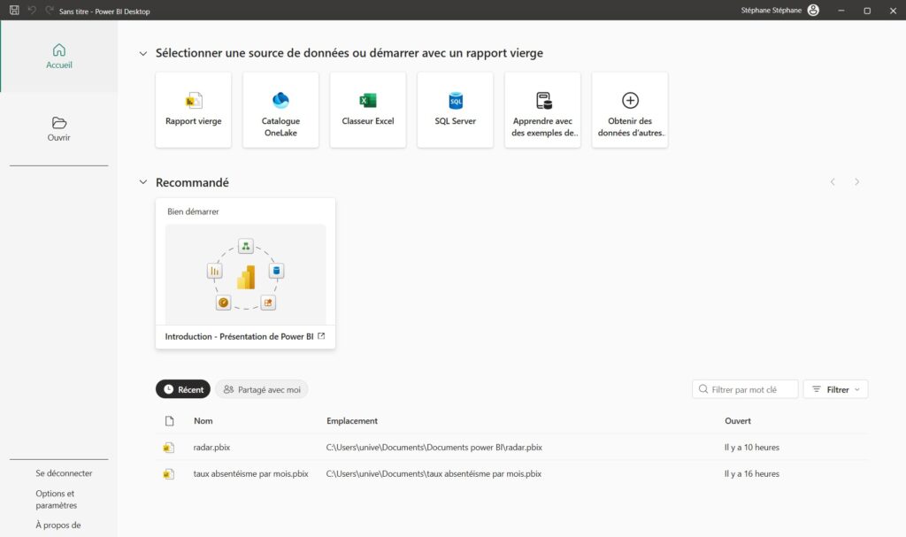The width and height of the screenshot is (906, 537).
Task: Go to next recommended item arrow
Action: point(856,182)
